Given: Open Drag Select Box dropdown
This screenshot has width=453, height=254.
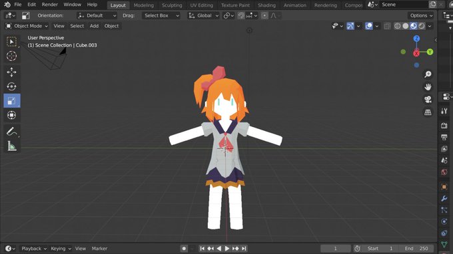Looking at the screenshot, I should (x=161, y=15).
